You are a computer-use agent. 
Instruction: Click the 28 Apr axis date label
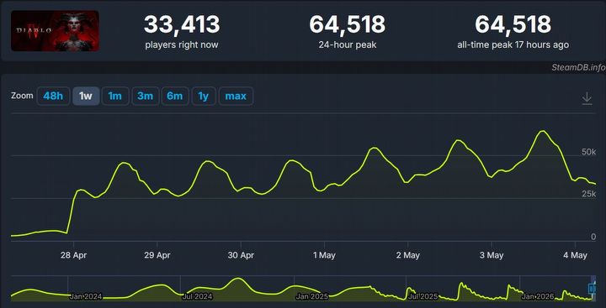[x=73, y=255]
